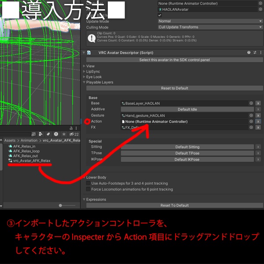
Task: Click the Default TPose button
Action: (x=187, y=153)
